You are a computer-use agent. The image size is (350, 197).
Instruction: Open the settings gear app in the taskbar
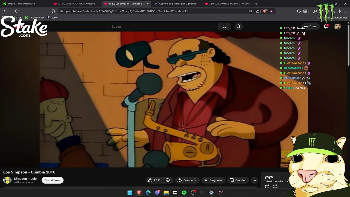coord(211,193)
